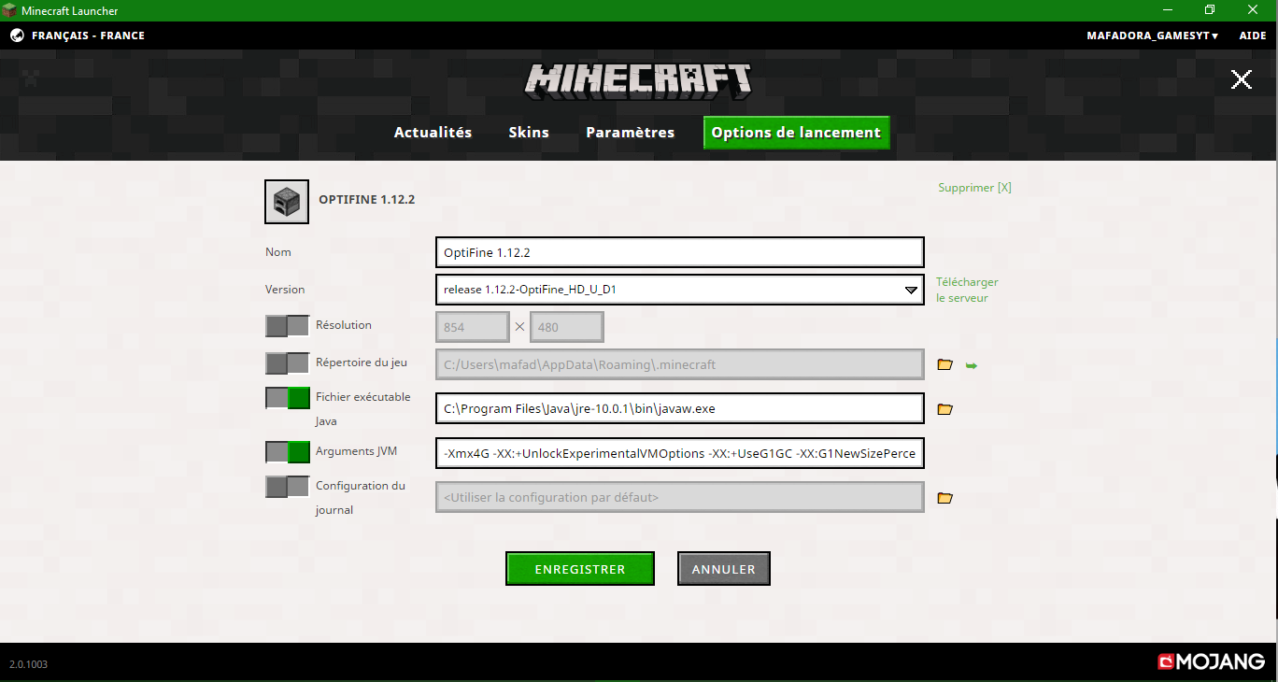Click green arrow to open game directory
This screenshot has height=682, width=1278.
[971, 365]
